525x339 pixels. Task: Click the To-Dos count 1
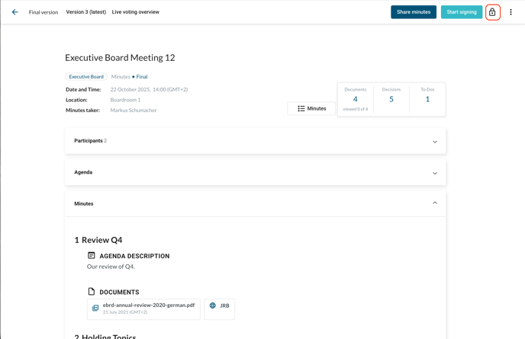(x=427, y=99)
